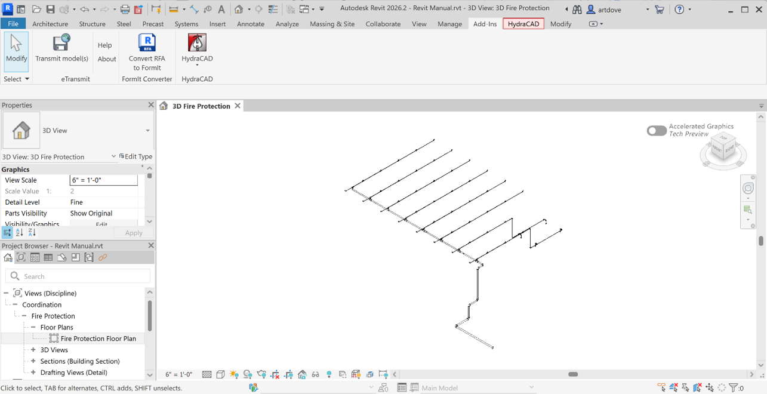Click the Crop View icon with red X

click(x=275, y=374)
